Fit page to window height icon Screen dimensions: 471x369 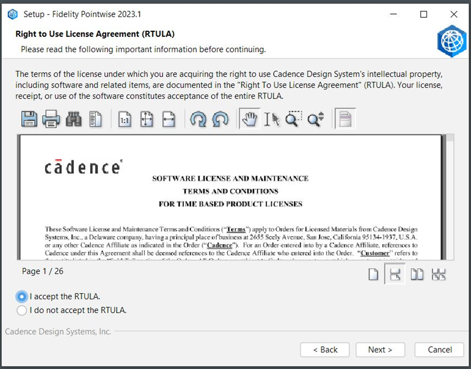coord(146,119)
